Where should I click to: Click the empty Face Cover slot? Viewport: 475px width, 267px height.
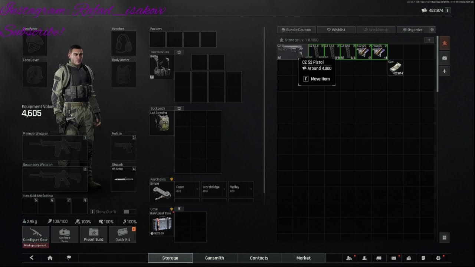35,75
